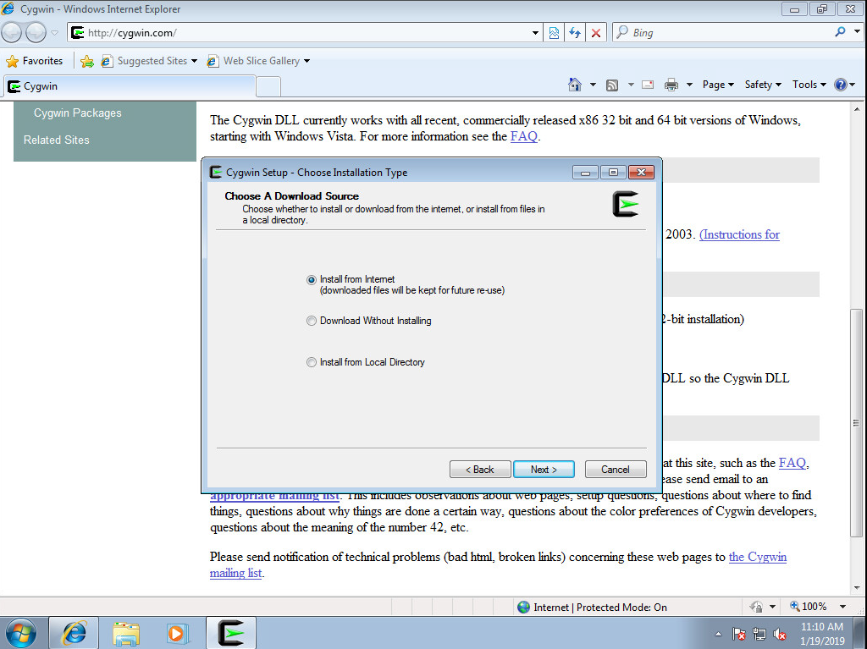This screenshot has height=649, width=867.
Task: Open the Cygwin mailing list link
Action: [x=757, y=557]
